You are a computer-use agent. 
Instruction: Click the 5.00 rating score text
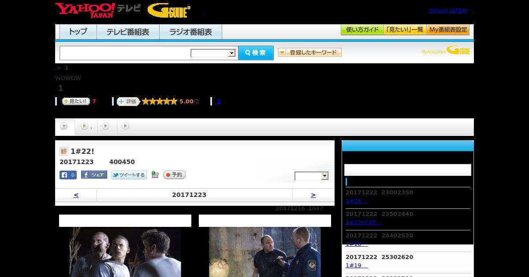pyautogui.click(x=186, y=102)
